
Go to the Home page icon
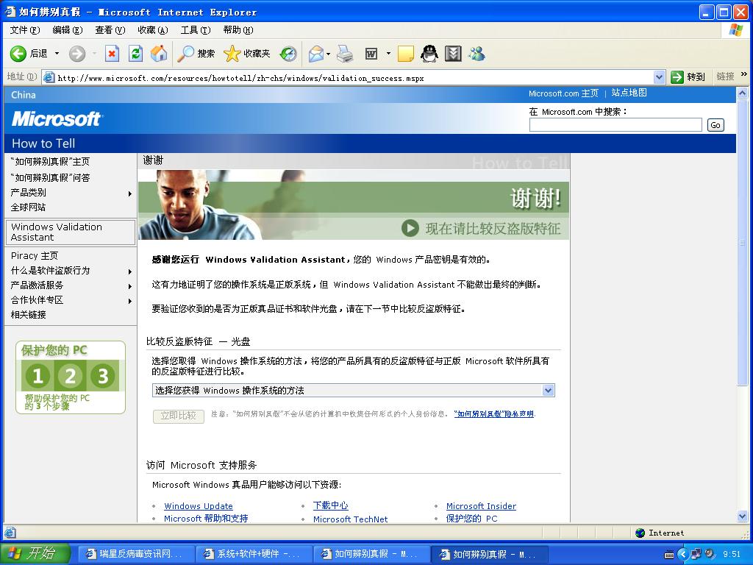coord(159,53)
